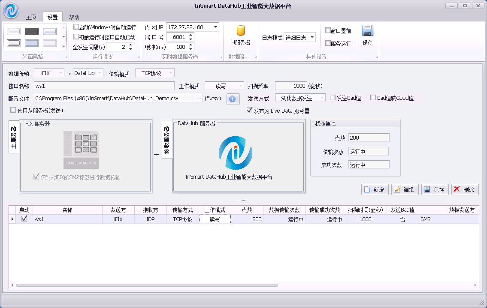This screenshot has height=308, width=487.
Task: Click the blue info icon beside config file
Action: 232,99
